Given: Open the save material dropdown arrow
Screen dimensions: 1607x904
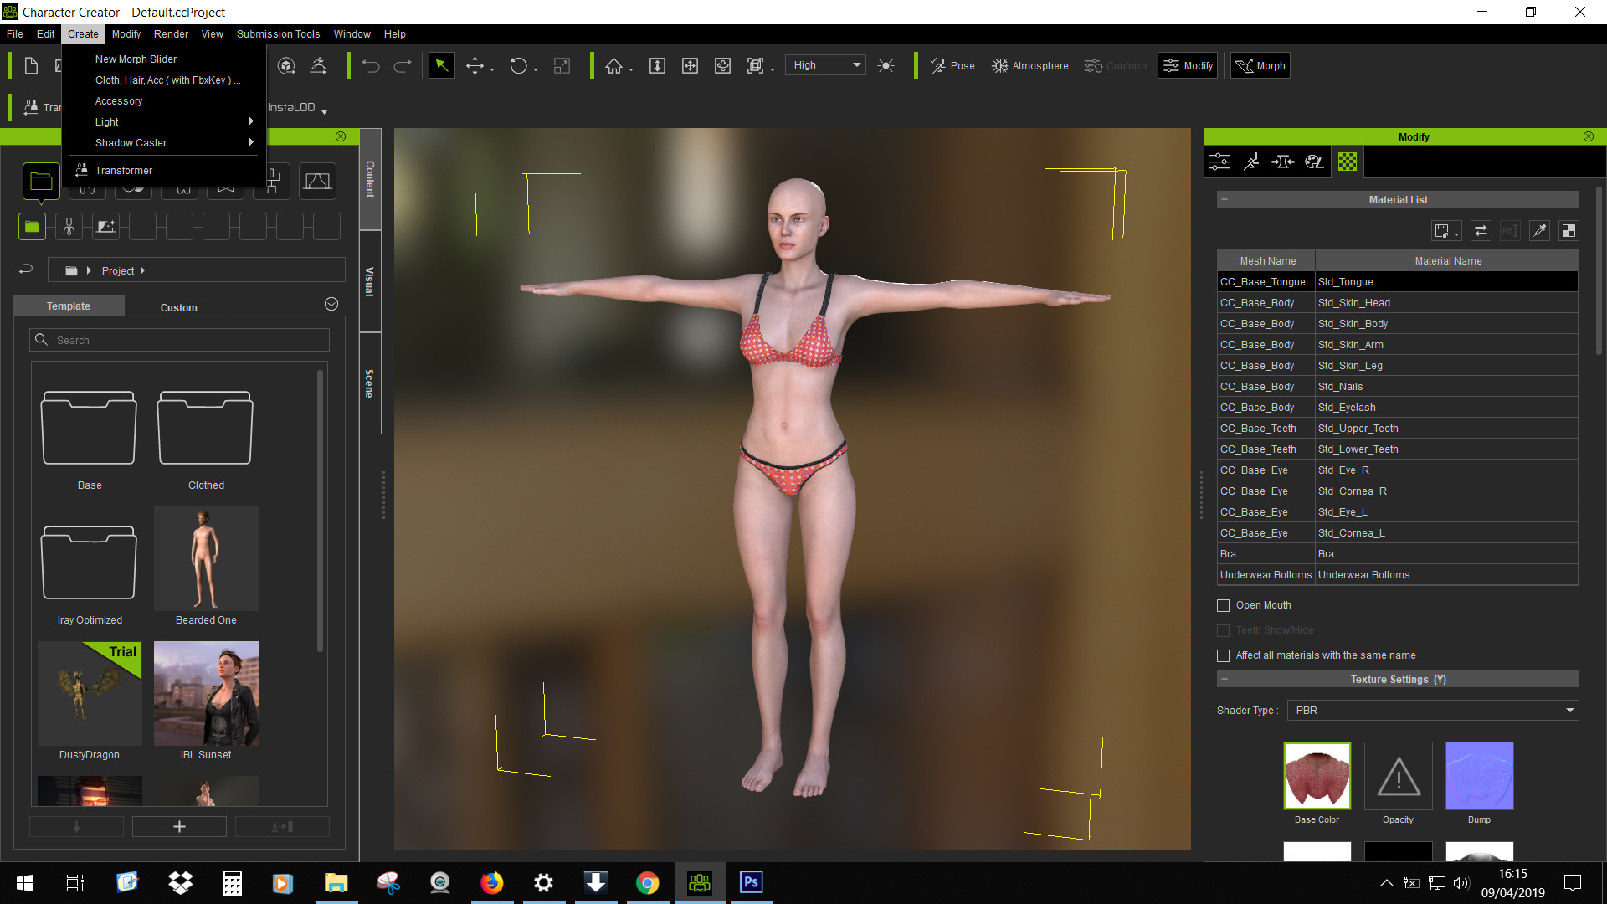Looking at the screenshot, I should [1456, 235].
